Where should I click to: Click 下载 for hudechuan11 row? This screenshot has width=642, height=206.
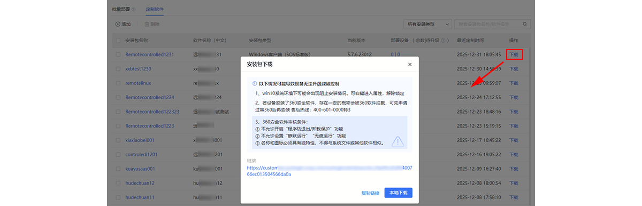514,197
